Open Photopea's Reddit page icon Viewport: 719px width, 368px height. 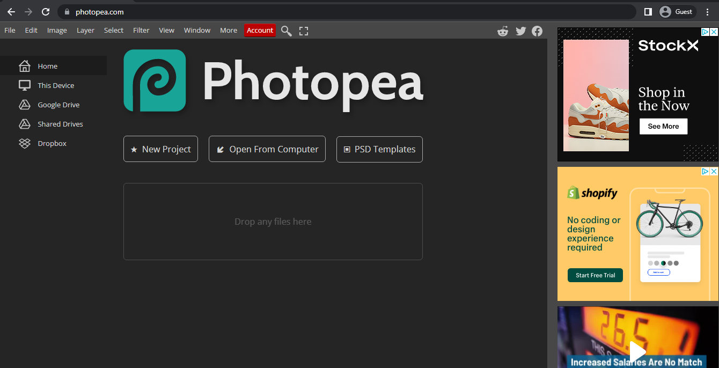tap(503, 31)
